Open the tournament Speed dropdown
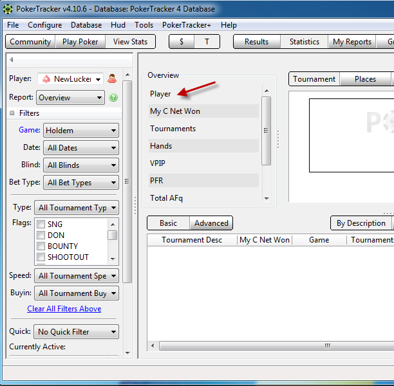 (77, 276)
